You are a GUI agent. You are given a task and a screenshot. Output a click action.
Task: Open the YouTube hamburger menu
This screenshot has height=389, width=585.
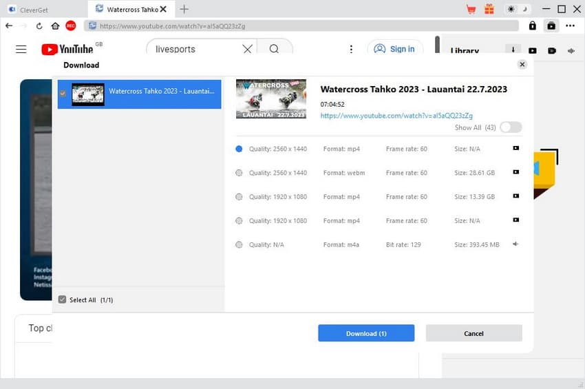point(21,49)
